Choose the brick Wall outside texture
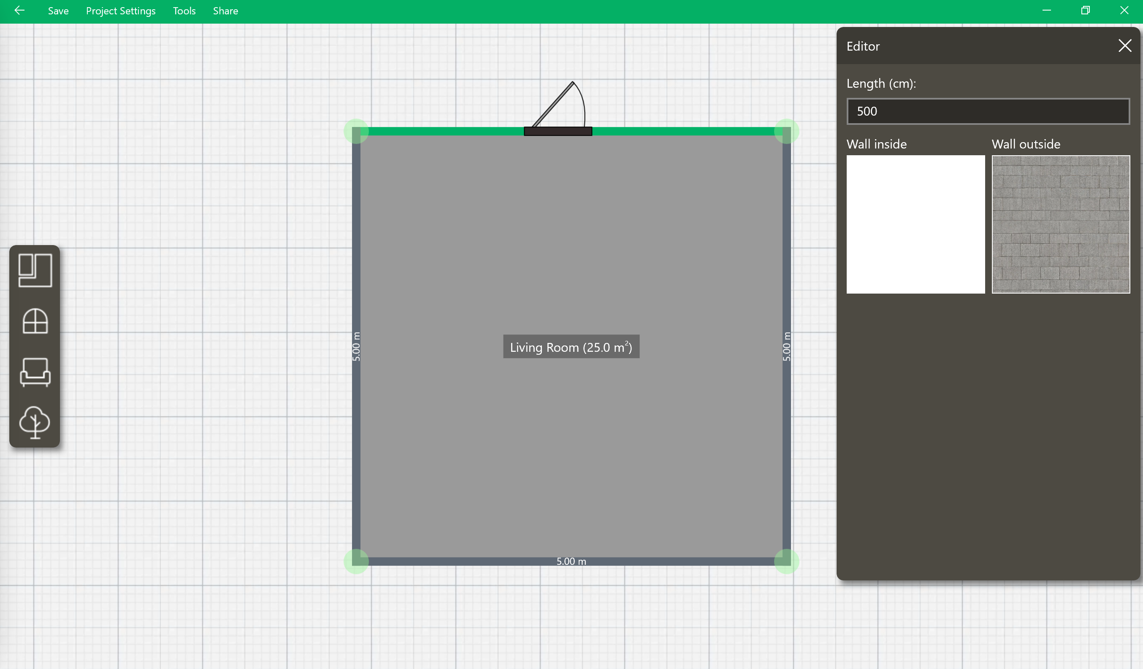 (x=1060, y=224)
